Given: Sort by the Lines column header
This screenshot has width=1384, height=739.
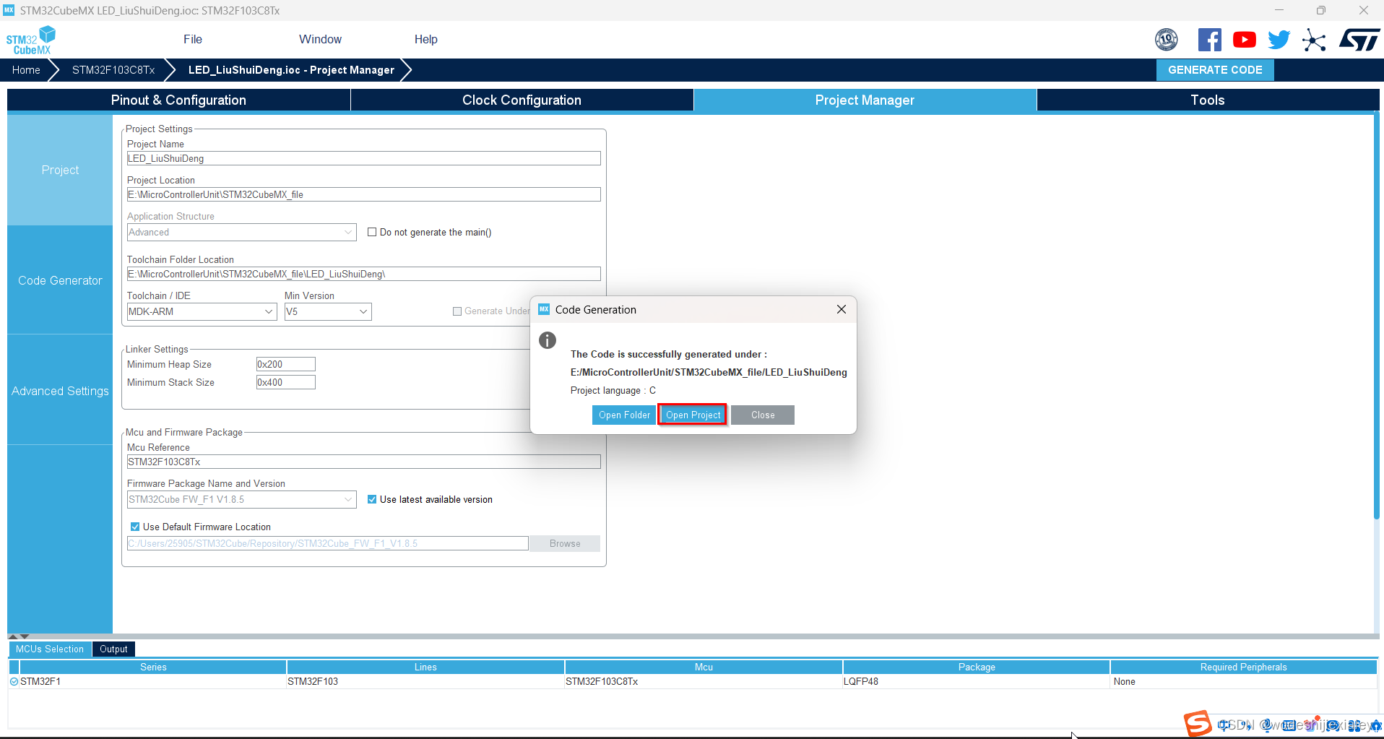Looking at the screenshot, I should point(425,667).
